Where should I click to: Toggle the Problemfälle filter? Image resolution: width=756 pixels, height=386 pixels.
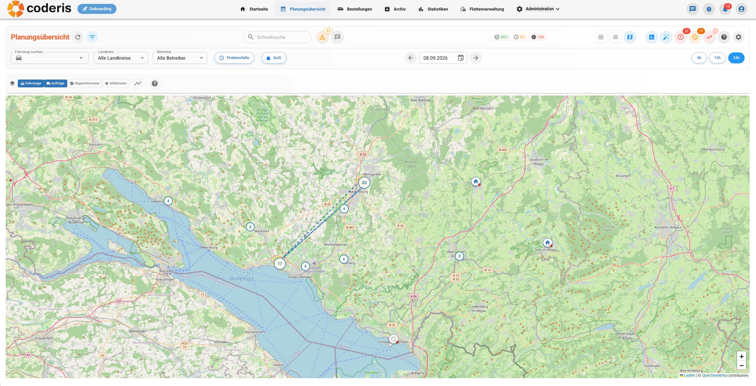[234, 58]
